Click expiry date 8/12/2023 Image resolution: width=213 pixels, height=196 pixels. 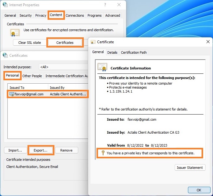[159, 145]
